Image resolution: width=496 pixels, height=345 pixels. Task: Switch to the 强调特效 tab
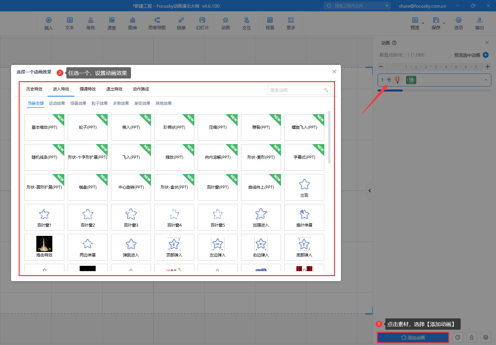(88, 89)
